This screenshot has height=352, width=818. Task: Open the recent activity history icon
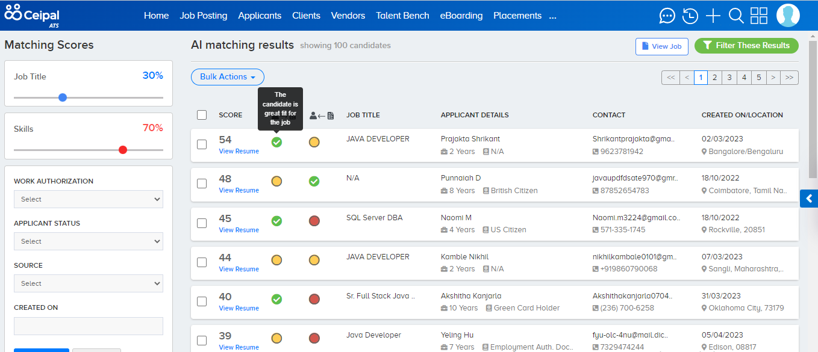[x=690, y=16]
